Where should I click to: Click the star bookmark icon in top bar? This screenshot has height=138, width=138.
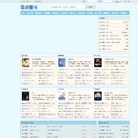(21, 2)
